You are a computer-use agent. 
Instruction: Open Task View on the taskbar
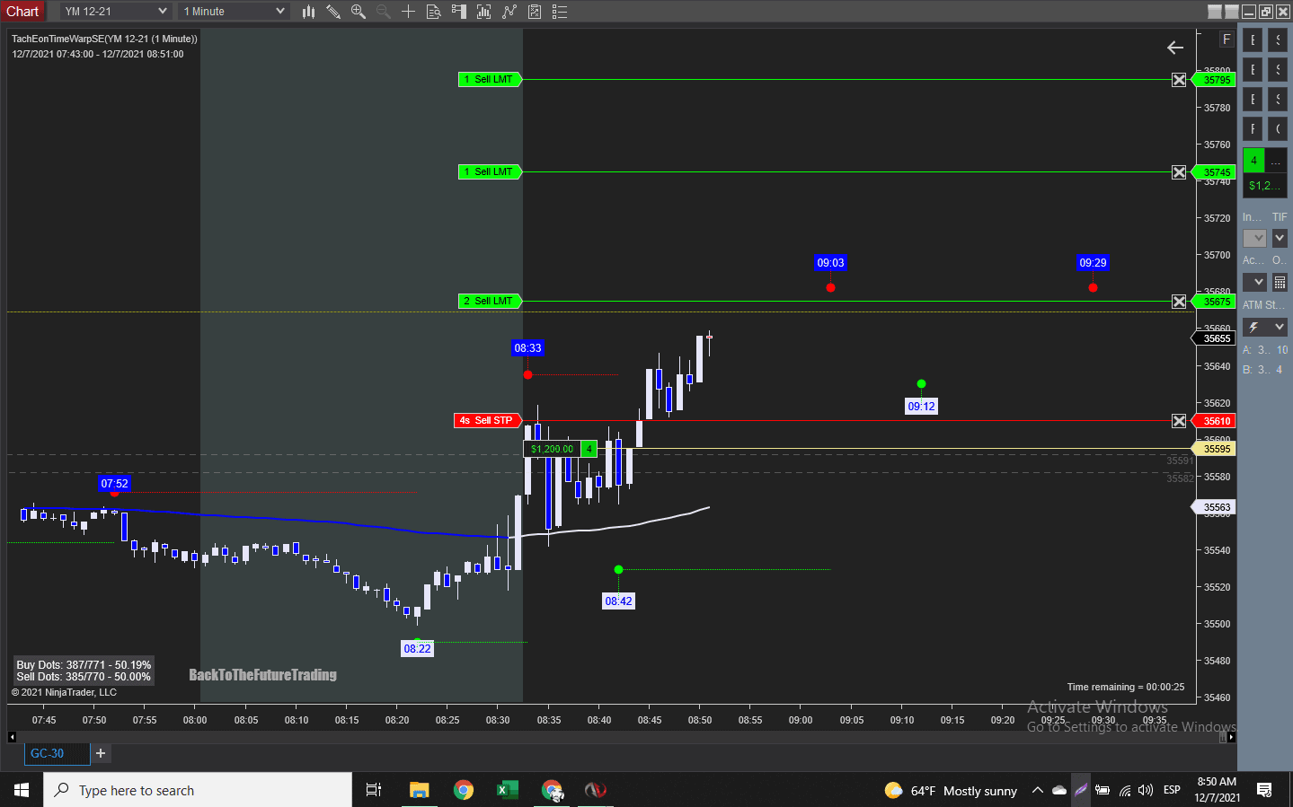[x=374, y=790]
